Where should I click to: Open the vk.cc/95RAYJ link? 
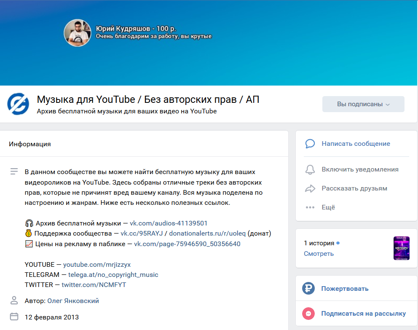click(142, 233)
